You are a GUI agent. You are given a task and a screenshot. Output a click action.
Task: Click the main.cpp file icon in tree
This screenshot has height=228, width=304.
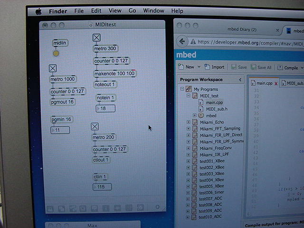click(x=201, y=102)
